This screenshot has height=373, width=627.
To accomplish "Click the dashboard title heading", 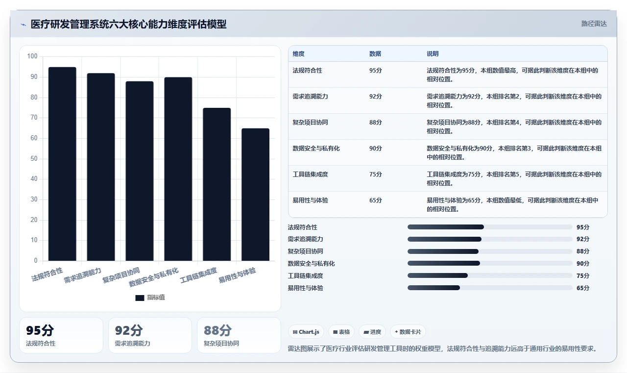I will 128,24.
